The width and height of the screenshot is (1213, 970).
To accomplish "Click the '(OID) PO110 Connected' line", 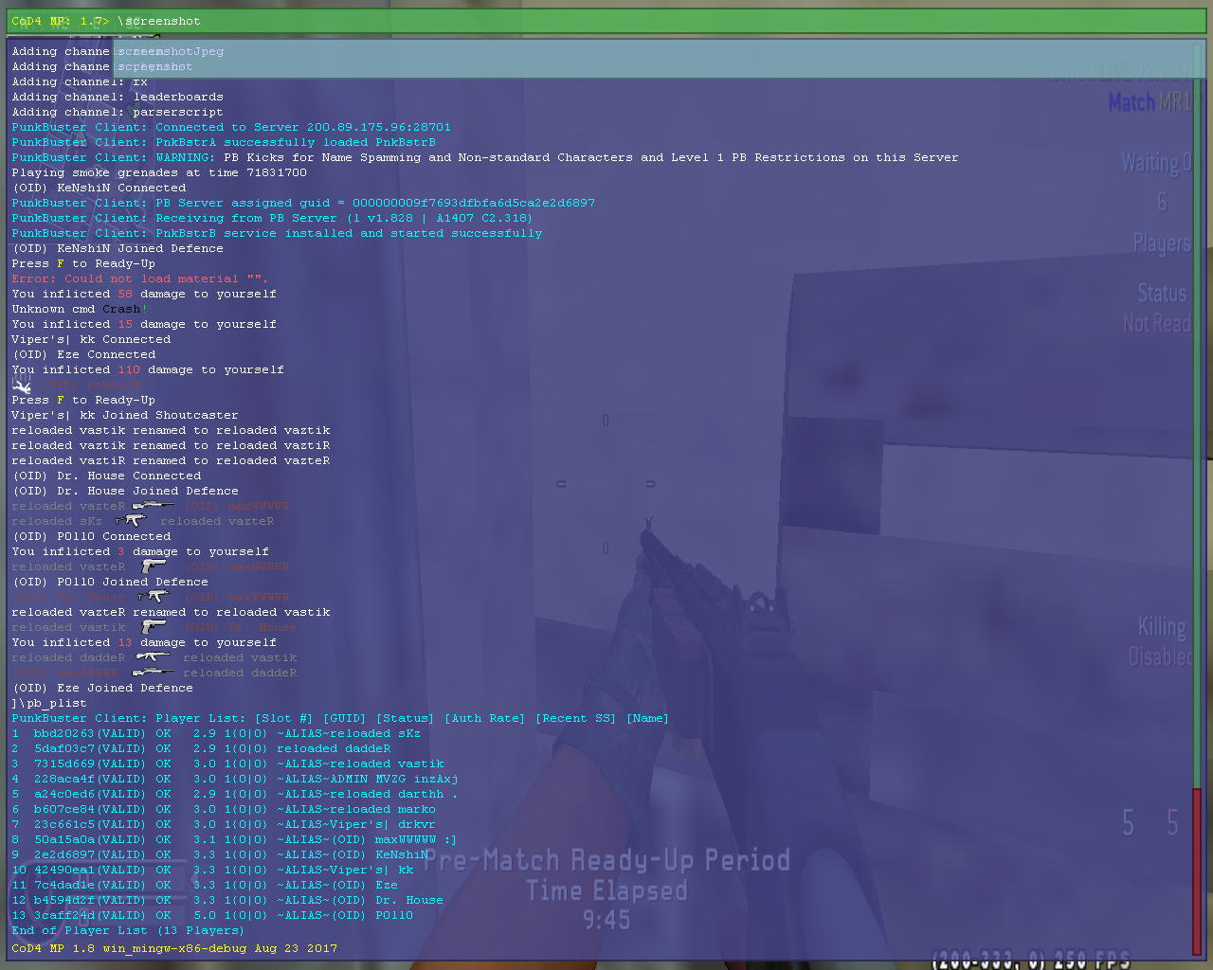I will [91, 536].
